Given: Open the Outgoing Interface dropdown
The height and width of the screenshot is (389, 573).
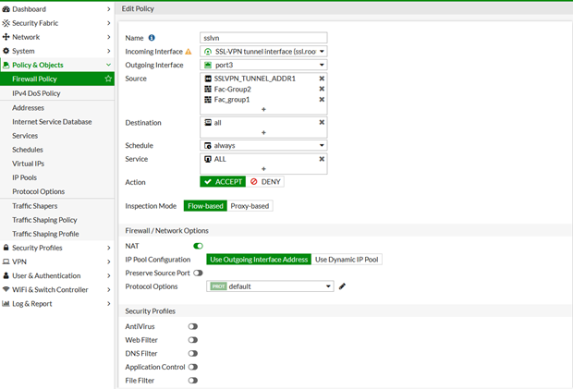Looking at the screenshot, I should pos(263,65).
